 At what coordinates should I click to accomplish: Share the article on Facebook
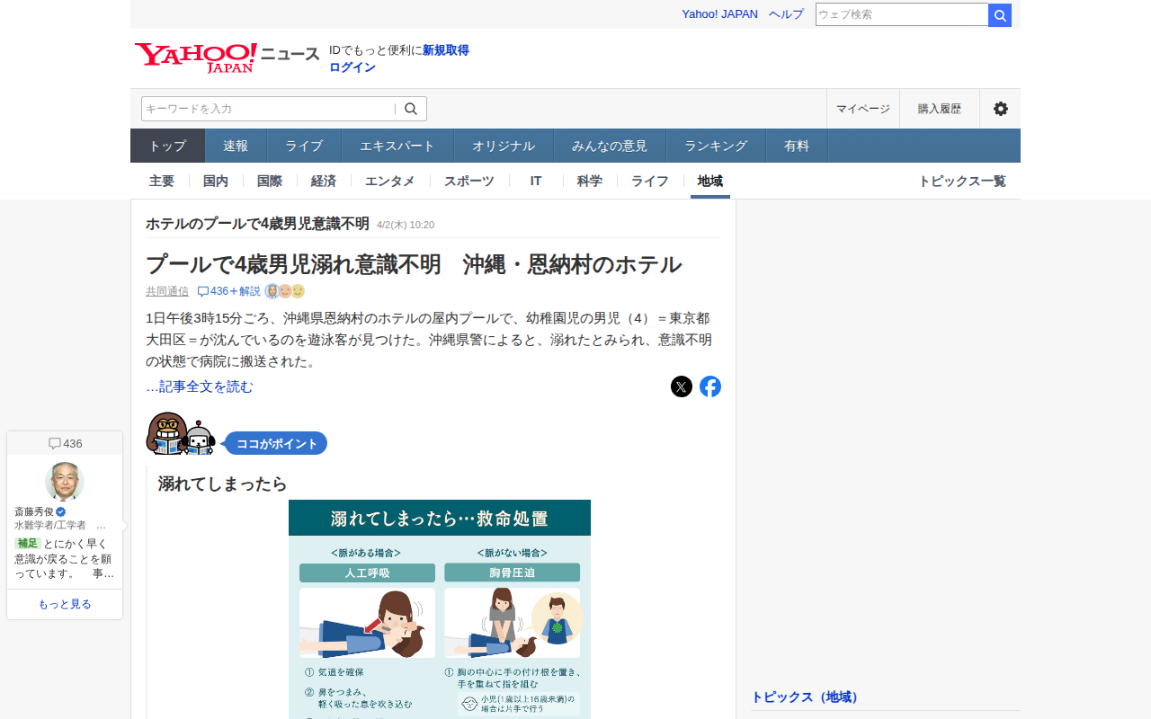coord(710,386)
